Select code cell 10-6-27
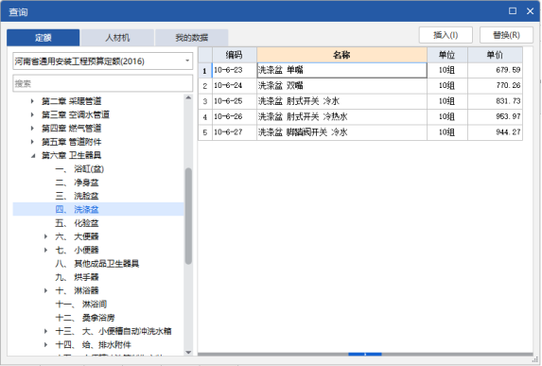The height and width of the screenshot is (366, 542). click(x=235, y=132)
